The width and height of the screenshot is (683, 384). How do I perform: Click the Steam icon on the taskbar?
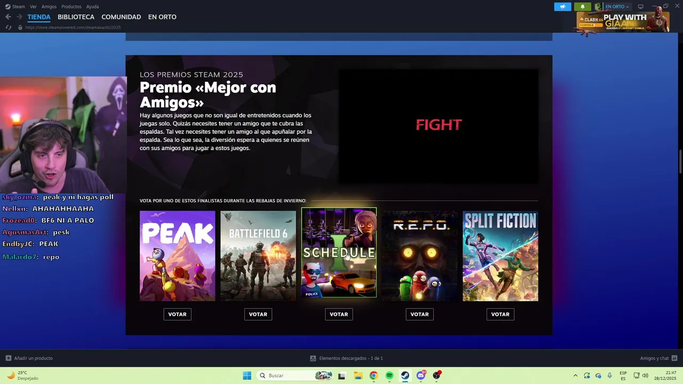click(405, 375)
